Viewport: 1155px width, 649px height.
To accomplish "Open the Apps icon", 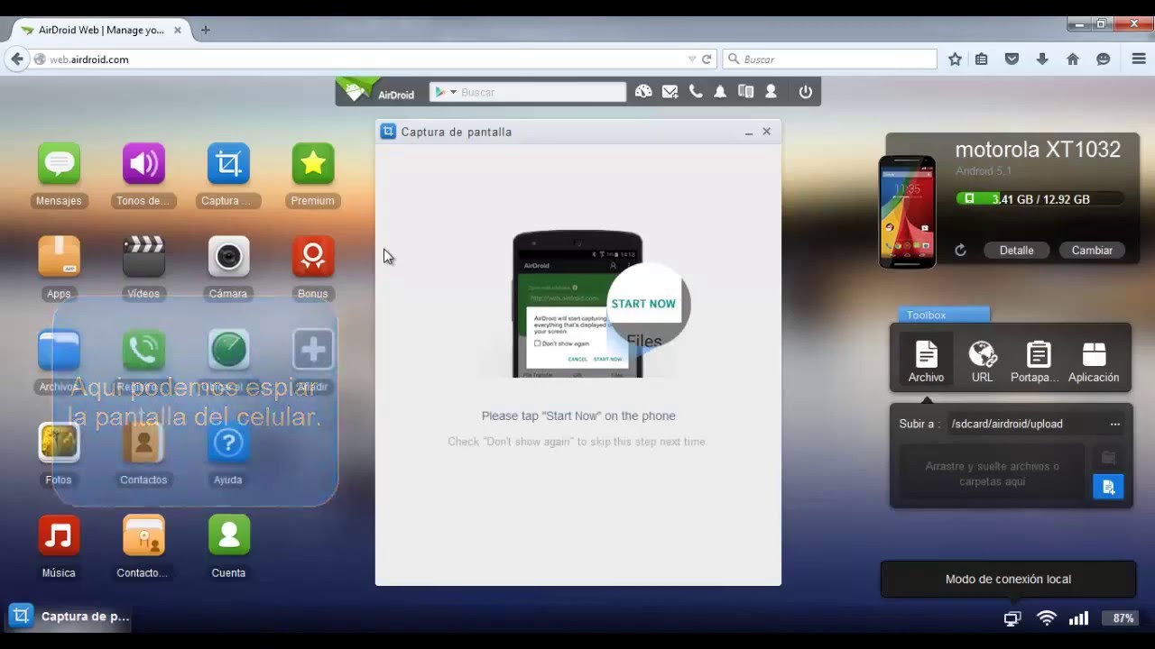I will point(59,257).
